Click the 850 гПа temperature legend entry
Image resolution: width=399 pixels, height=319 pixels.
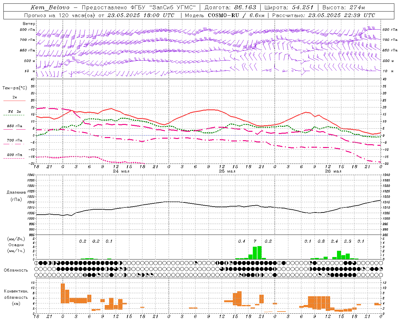[x=14, y=126]
